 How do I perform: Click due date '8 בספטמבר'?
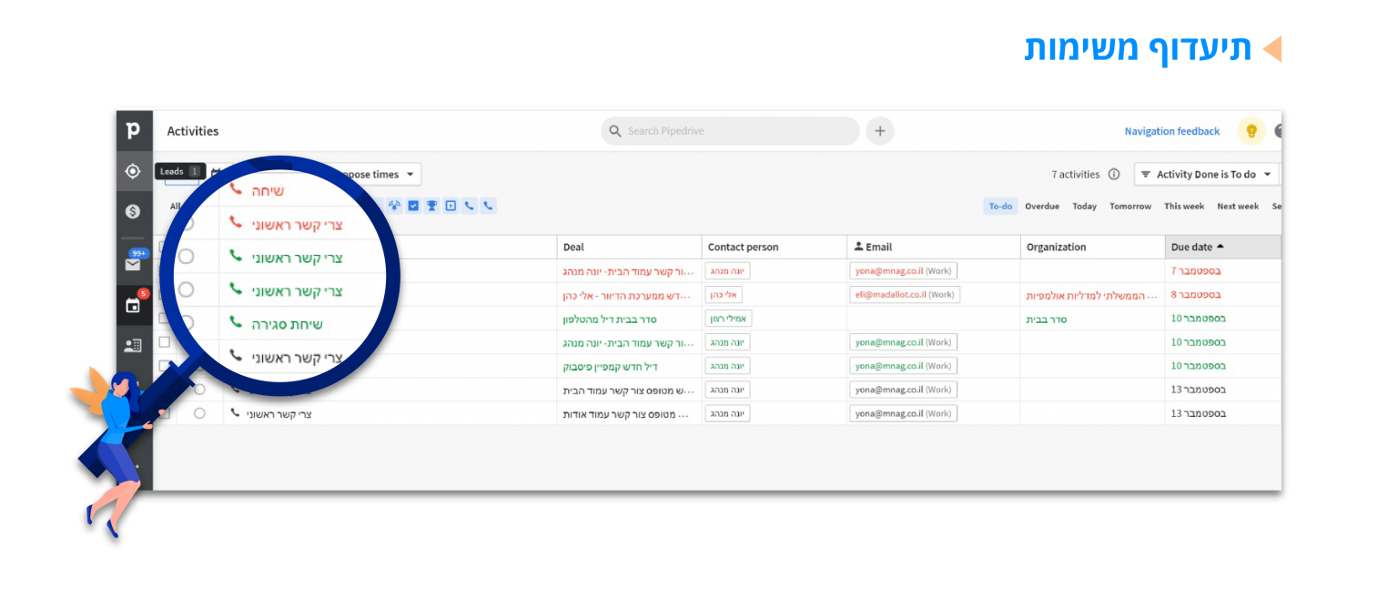tap(1196, 295)
